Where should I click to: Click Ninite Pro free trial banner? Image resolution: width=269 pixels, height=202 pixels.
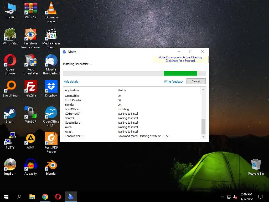[x=181, y=59]
